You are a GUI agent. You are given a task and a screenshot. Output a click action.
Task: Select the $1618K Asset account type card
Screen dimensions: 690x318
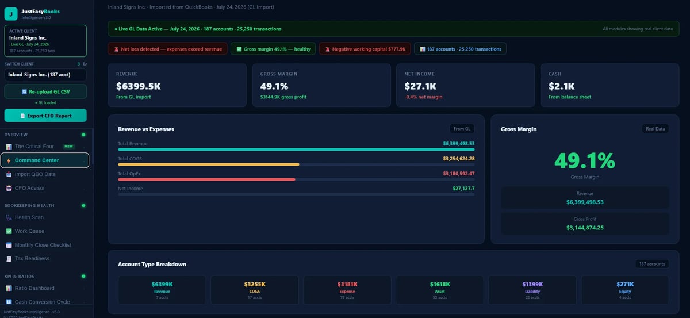pos(439,290)
